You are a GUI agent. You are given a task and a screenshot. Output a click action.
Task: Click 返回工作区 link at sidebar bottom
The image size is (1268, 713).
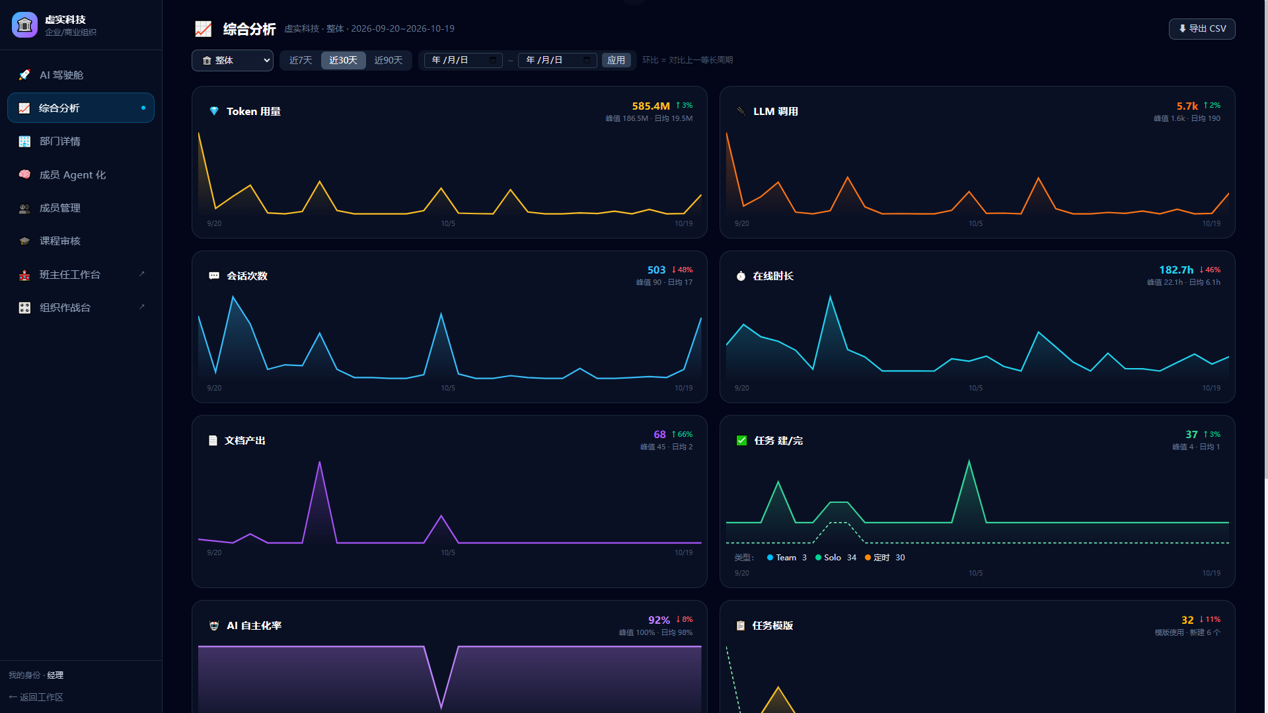[36, 697]
